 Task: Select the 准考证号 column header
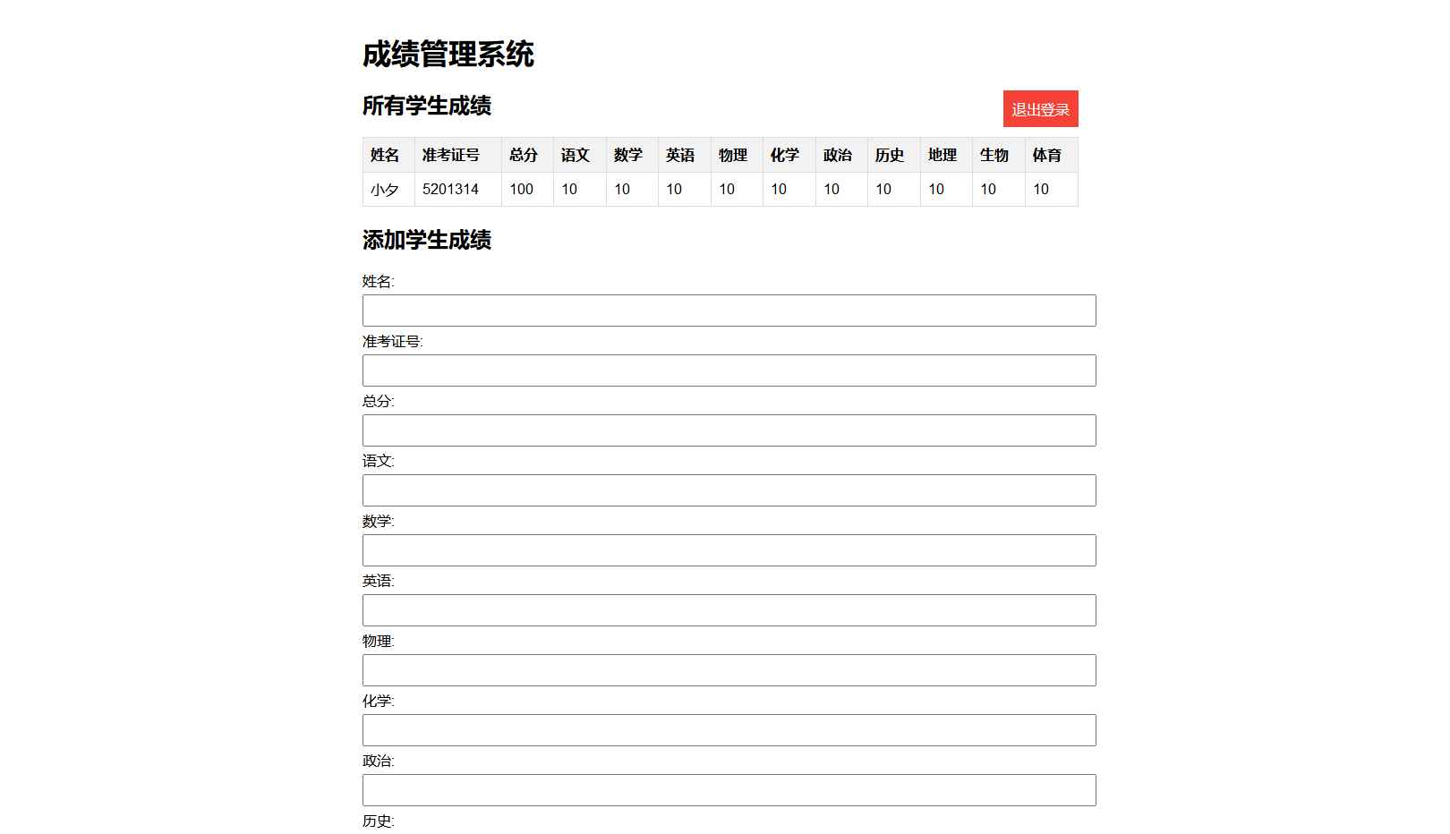click(454, 155)
